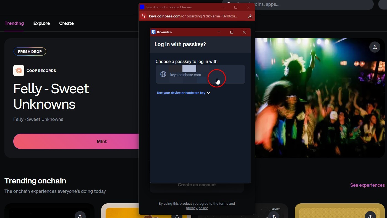Viewport: 387px width, 218px height.
Task: Click the COOP RECORDS label
Action: [x=41, y=71]
